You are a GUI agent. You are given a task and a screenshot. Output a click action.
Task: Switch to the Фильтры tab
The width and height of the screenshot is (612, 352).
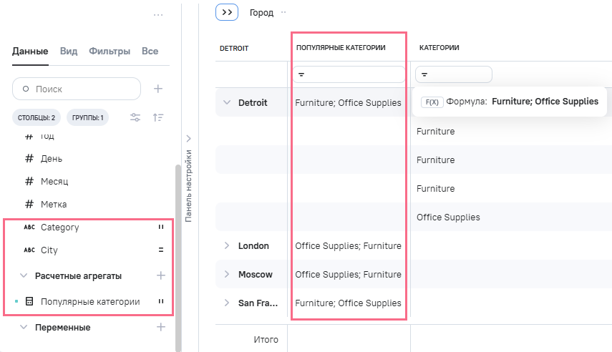pos(110,52)
